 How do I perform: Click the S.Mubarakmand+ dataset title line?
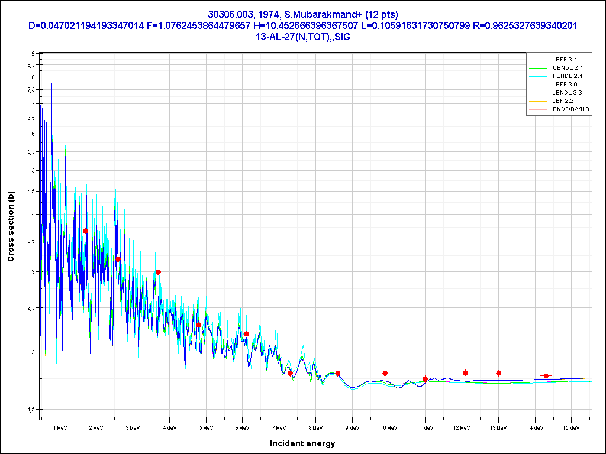pyautogui.click(x=302, y=14)
